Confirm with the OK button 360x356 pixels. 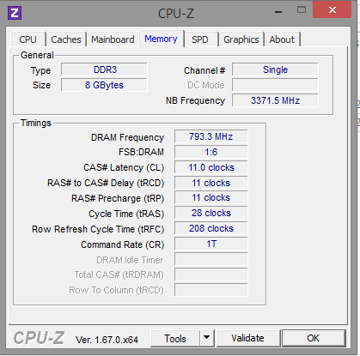pyautogui.click(x=314, y=338)
